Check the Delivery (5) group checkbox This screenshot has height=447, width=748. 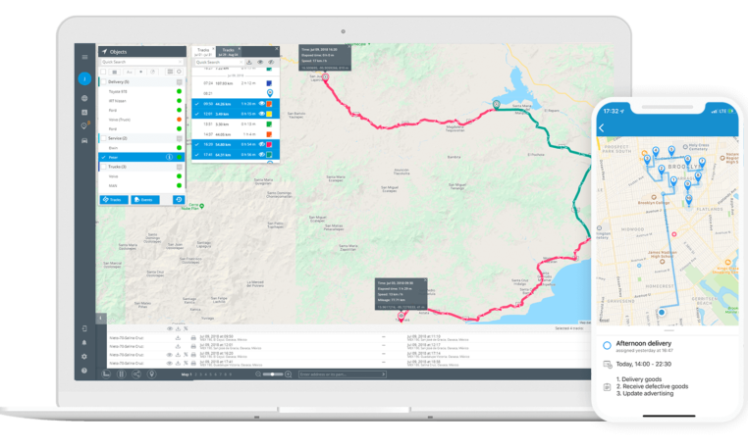103,82
